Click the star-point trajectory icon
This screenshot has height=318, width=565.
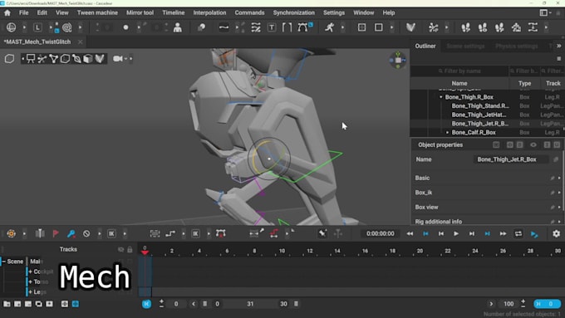[x=434, y=27]
